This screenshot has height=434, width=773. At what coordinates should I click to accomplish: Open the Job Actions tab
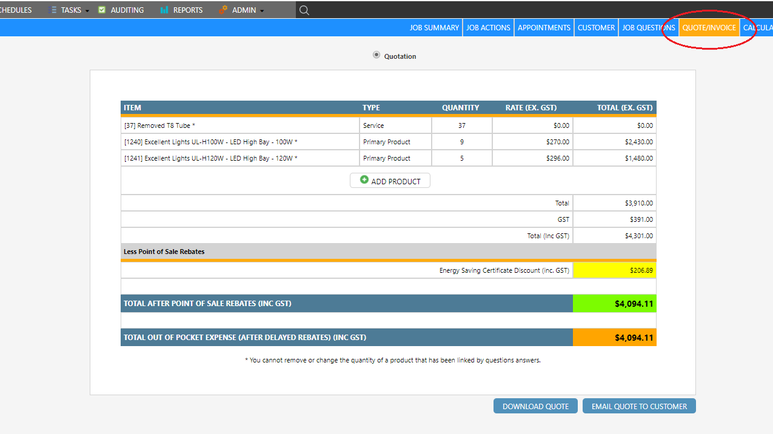pyautogui.click(x=488, y=27)
